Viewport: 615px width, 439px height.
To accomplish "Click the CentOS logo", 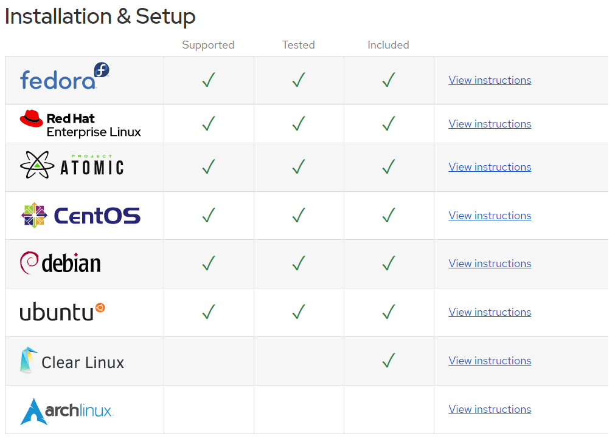I will (x=80, y=216).
